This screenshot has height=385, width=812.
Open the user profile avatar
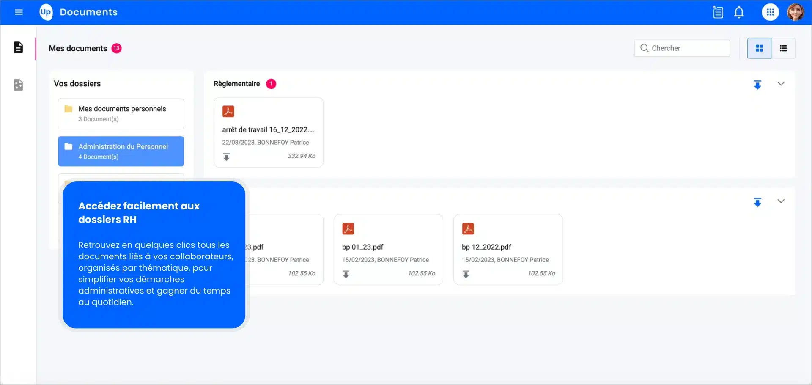click(795, 12)
